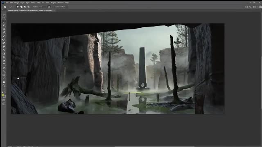The height and width of the screenshot is (147, 262).
Task: Open the View menu
Action: 47,3
